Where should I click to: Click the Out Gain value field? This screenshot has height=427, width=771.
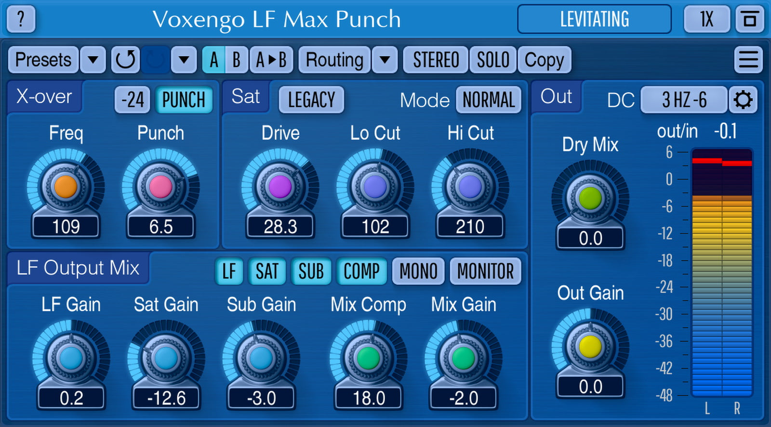(590, 387)
